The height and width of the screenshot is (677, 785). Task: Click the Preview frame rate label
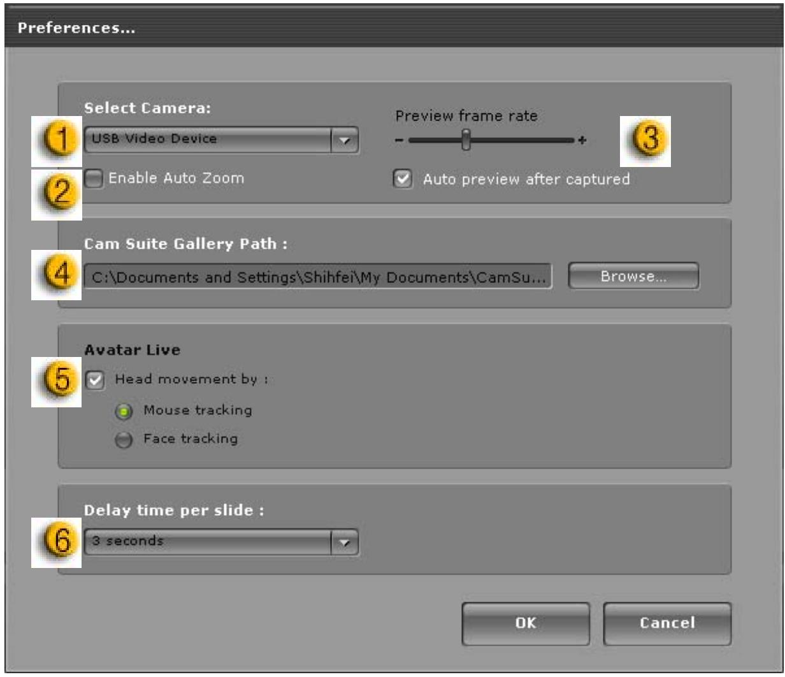click(x=466, y=116)
